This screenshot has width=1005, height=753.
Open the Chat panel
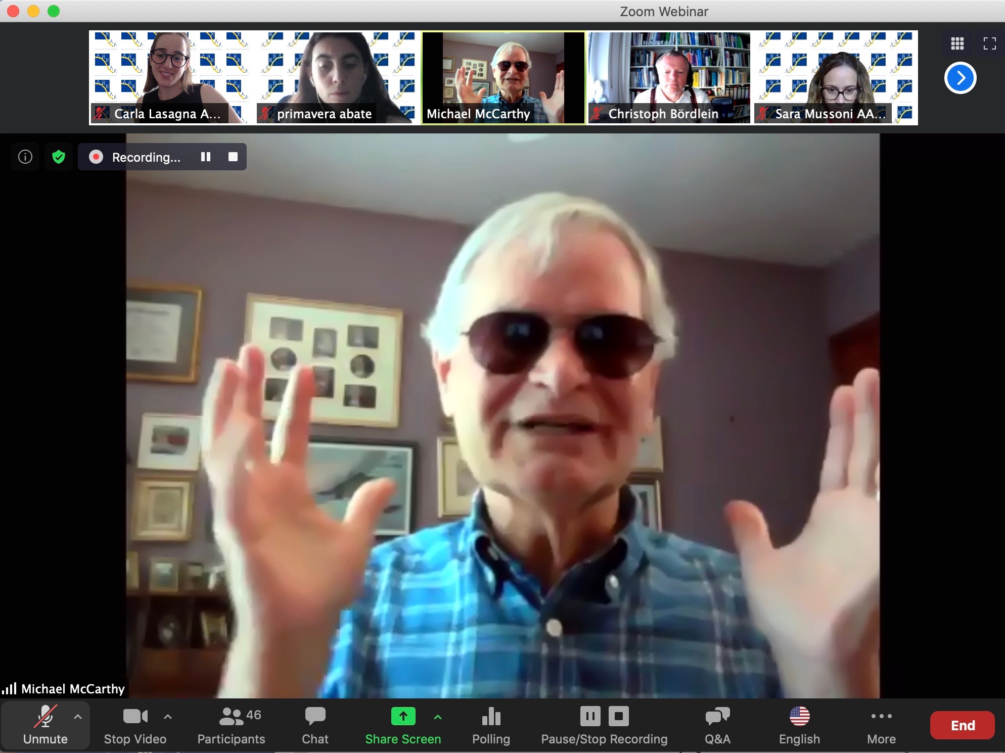[315, 725]
